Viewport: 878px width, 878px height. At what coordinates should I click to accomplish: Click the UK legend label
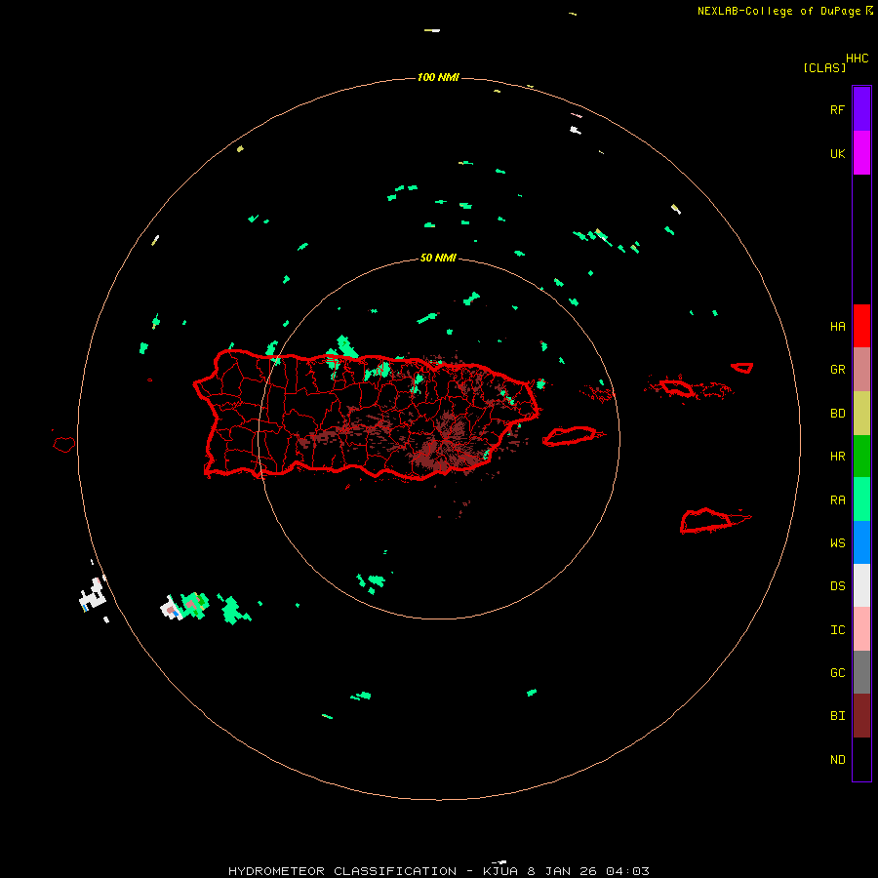point(837,154)
